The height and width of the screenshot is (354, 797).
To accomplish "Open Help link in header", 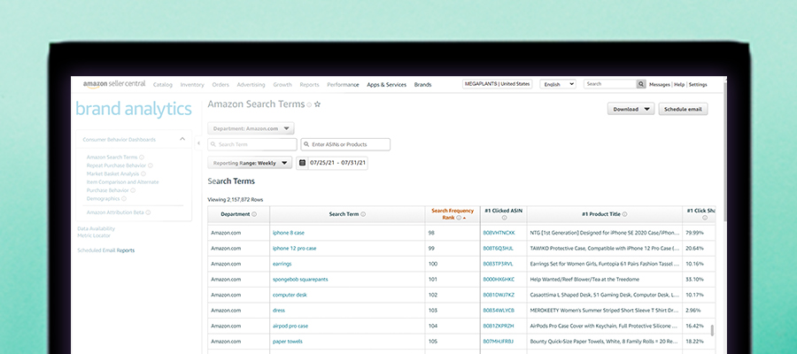I will [x=679, y=85].
